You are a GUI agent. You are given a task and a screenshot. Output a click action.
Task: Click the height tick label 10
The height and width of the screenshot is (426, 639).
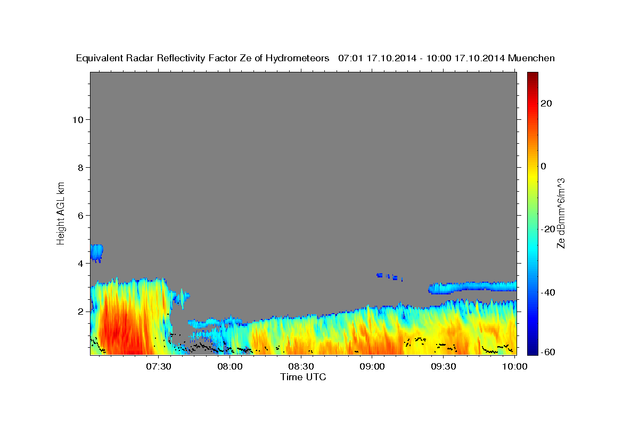pos(78,119)
